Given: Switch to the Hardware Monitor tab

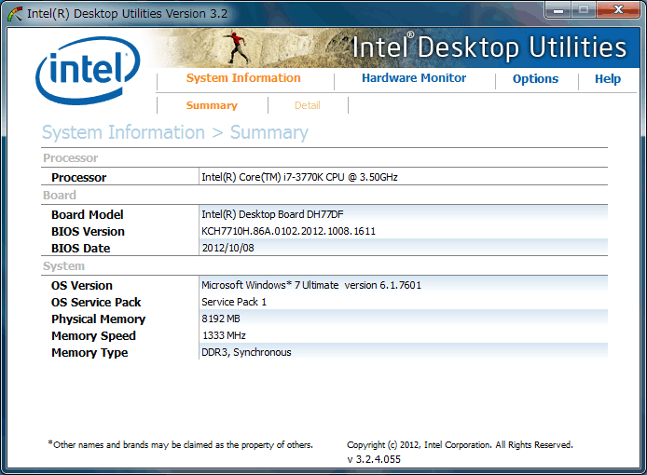Looking at the screenshot, I should [414, 78].
